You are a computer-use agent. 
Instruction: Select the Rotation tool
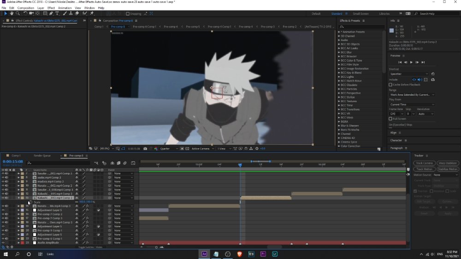pos(25,13)
